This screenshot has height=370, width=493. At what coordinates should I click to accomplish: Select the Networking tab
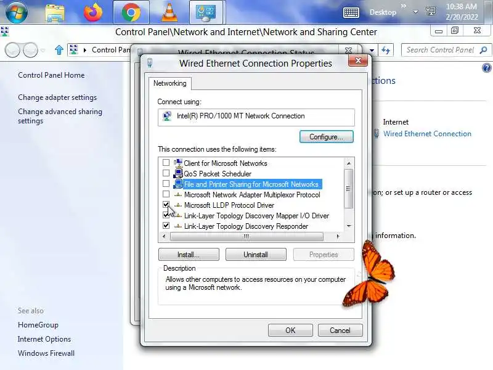(170, 83)
